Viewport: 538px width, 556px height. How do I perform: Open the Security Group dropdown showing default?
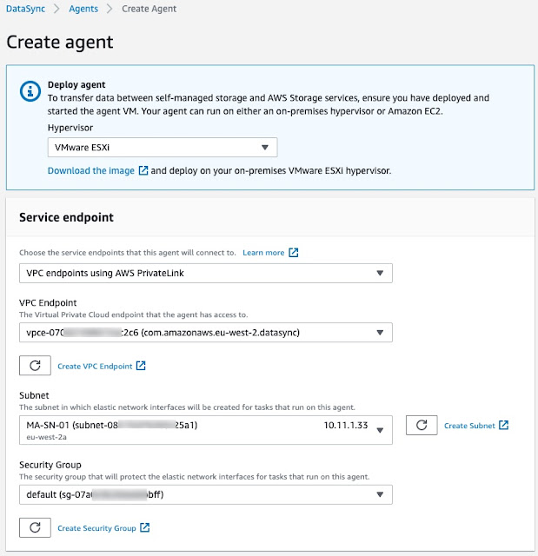pos(205,494)
